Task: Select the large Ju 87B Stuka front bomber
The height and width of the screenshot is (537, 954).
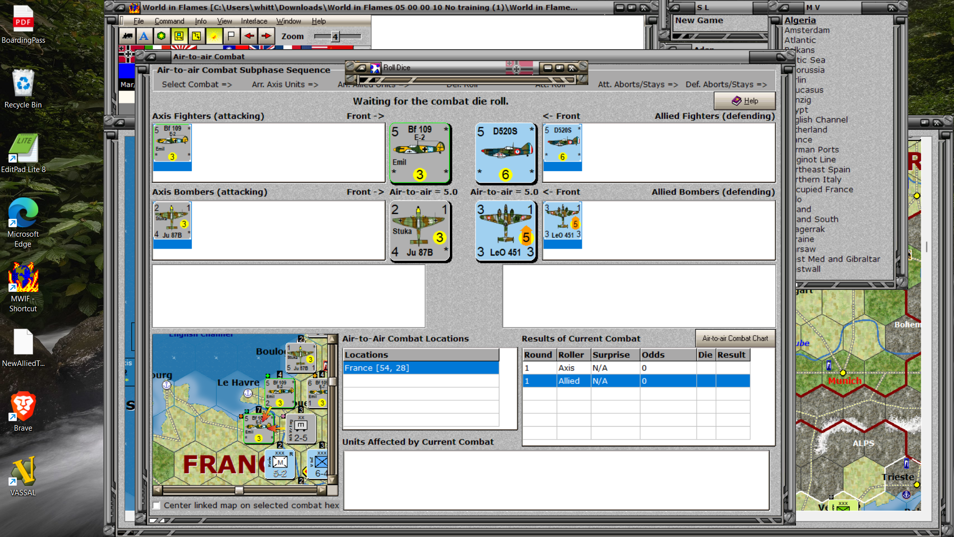Action: point(420,231)
